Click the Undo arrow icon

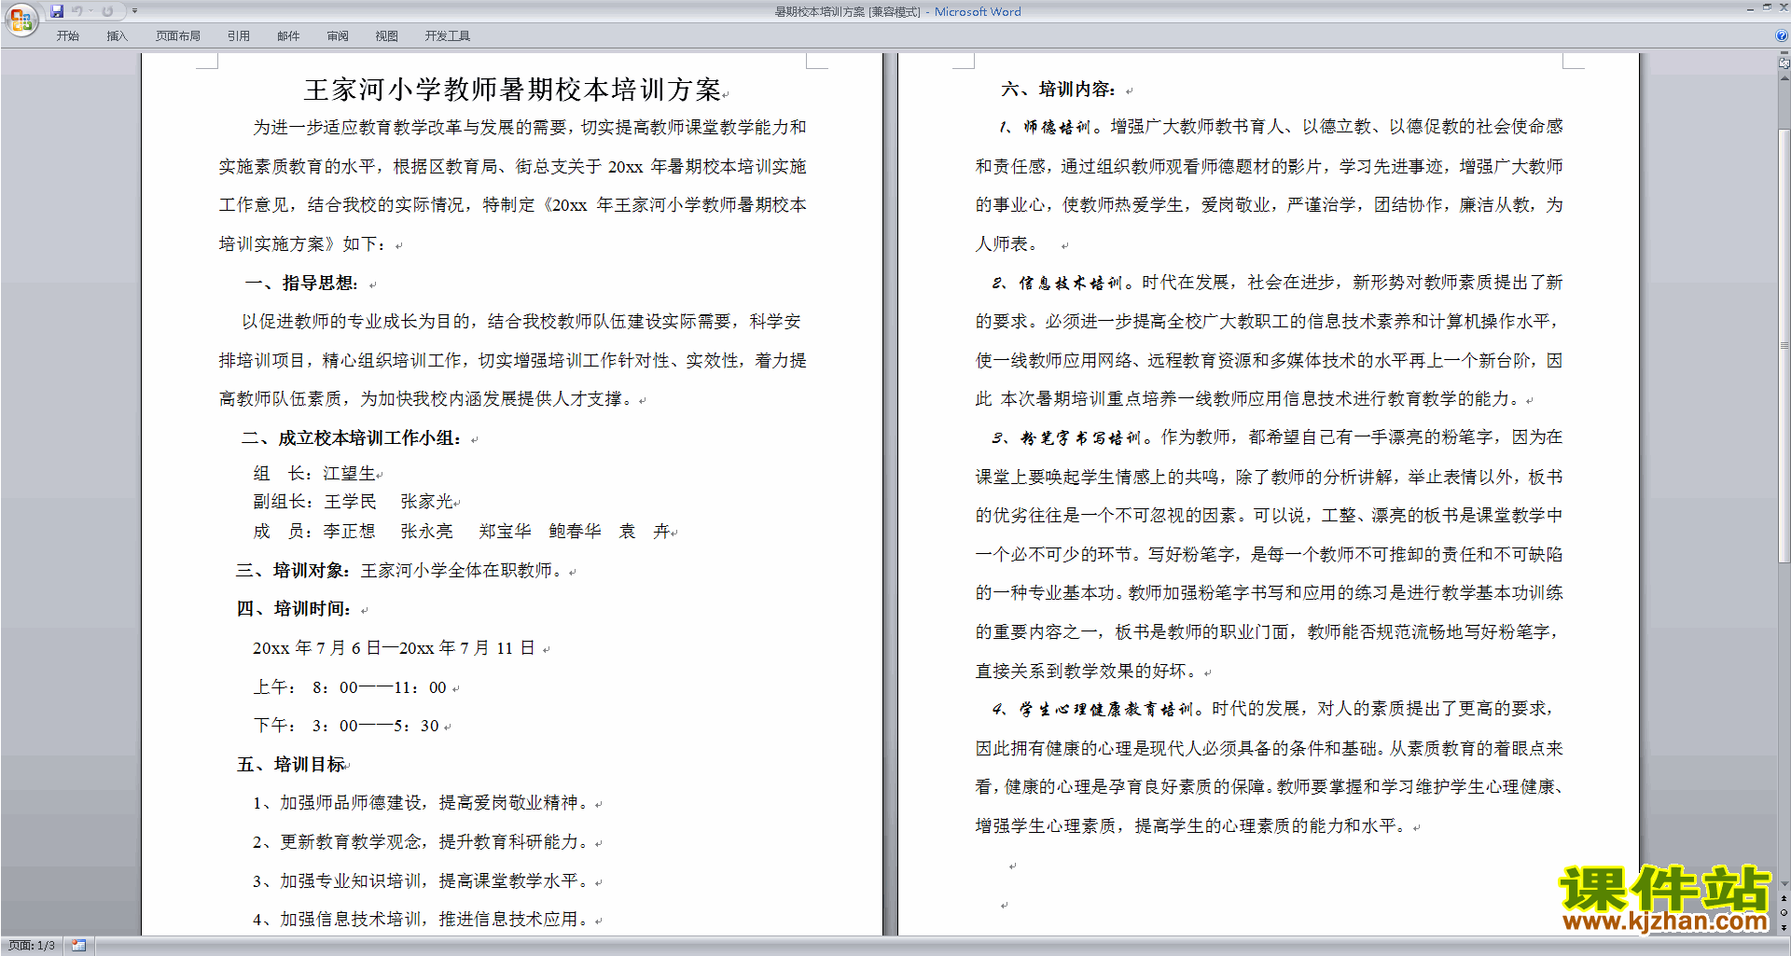tap(76, 11)
